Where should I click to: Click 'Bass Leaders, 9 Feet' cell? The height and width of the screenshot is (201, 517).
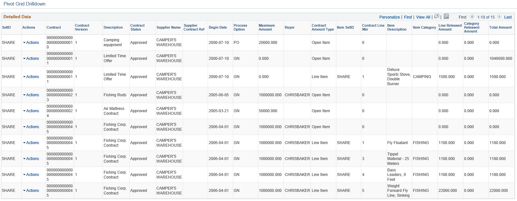click(397, 175)
